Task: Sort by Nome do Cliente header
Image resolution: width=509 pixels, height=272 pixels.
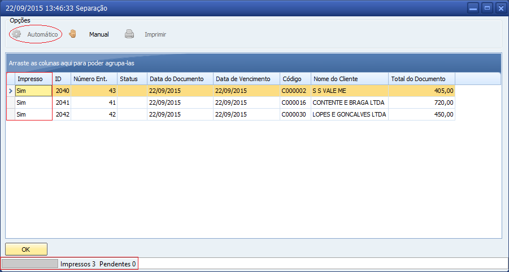Action: (350, 79)
